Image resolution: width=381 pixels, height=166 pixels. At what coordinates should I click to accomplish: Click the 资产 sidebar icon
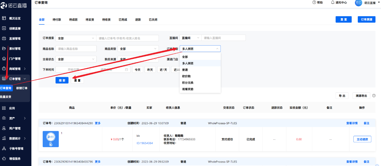click(4, 118)
